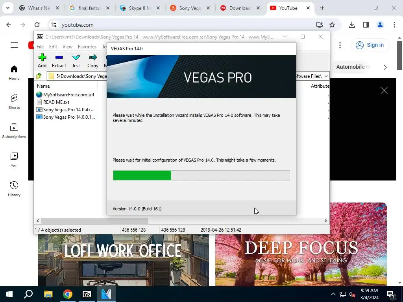
Task: Open Windows taskbar search
Action: click(x=28, y=294)
